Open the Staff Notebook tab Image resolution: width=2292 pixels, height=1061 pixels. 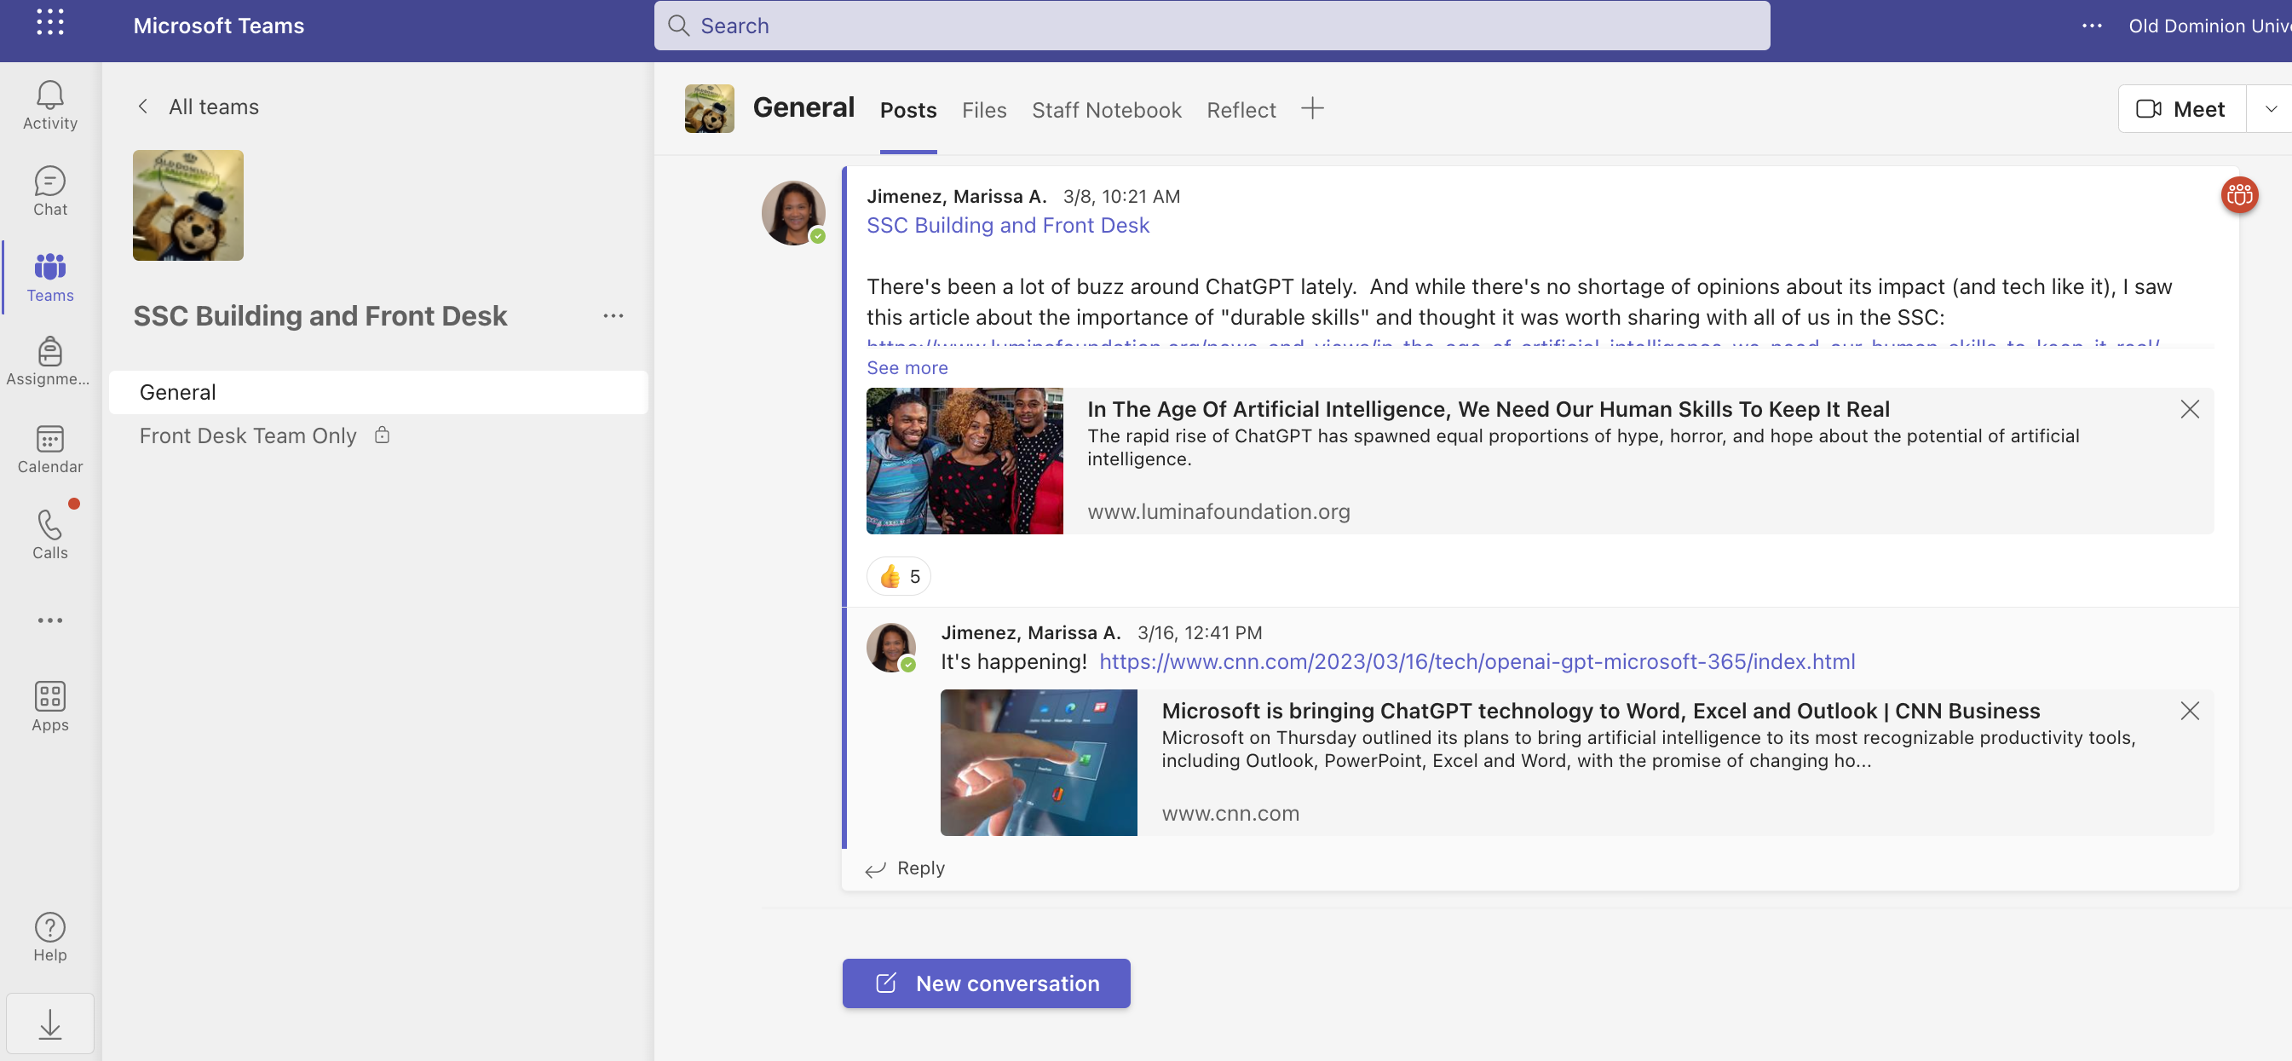click(1106, 109)
